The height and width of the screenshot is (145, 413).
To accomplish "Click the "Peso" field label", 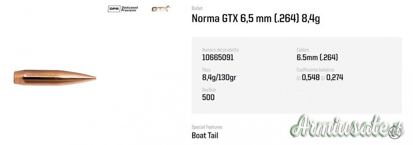I will [x=206, y=70].
